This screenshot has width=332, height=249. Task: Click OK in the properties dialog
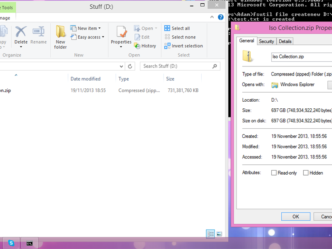click(295, 216)
